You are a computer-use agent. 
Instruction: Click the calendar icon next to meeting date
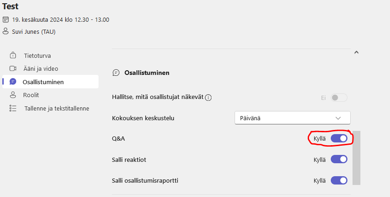pos(6,20)
